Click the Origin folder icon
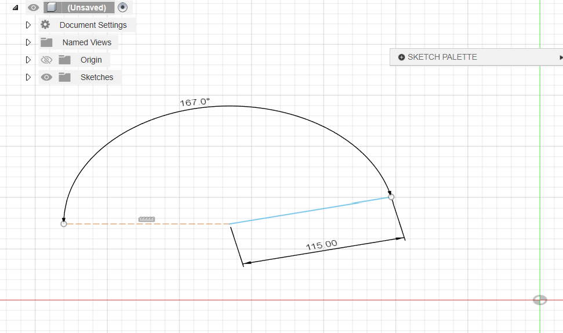 pyautogui.click(x=64, y=60)
